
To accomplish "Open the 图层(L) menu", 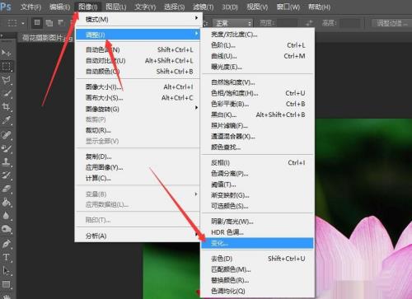I will pyautogui.click(x=116, y=7).
